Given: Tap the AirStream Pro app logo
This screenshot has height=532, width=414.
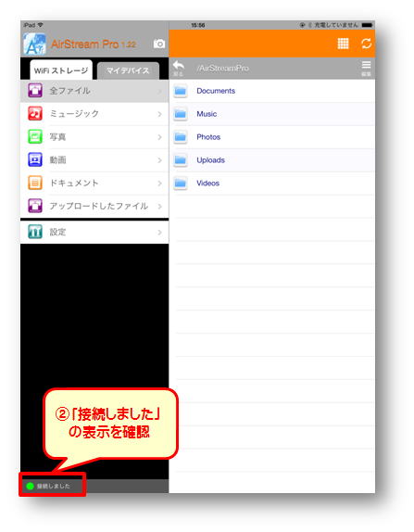Looking at the screenshot, I should click(x=34, y=44).
